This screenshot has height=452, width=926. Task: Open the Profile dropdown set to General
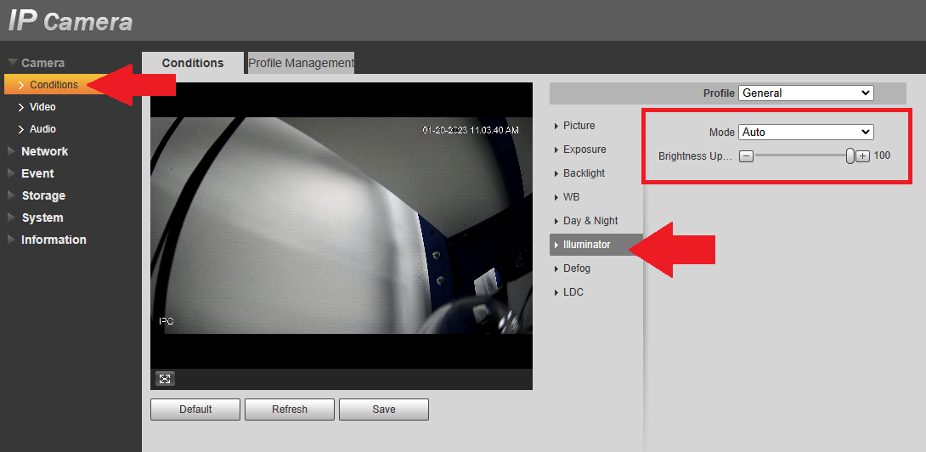(805, 93)
